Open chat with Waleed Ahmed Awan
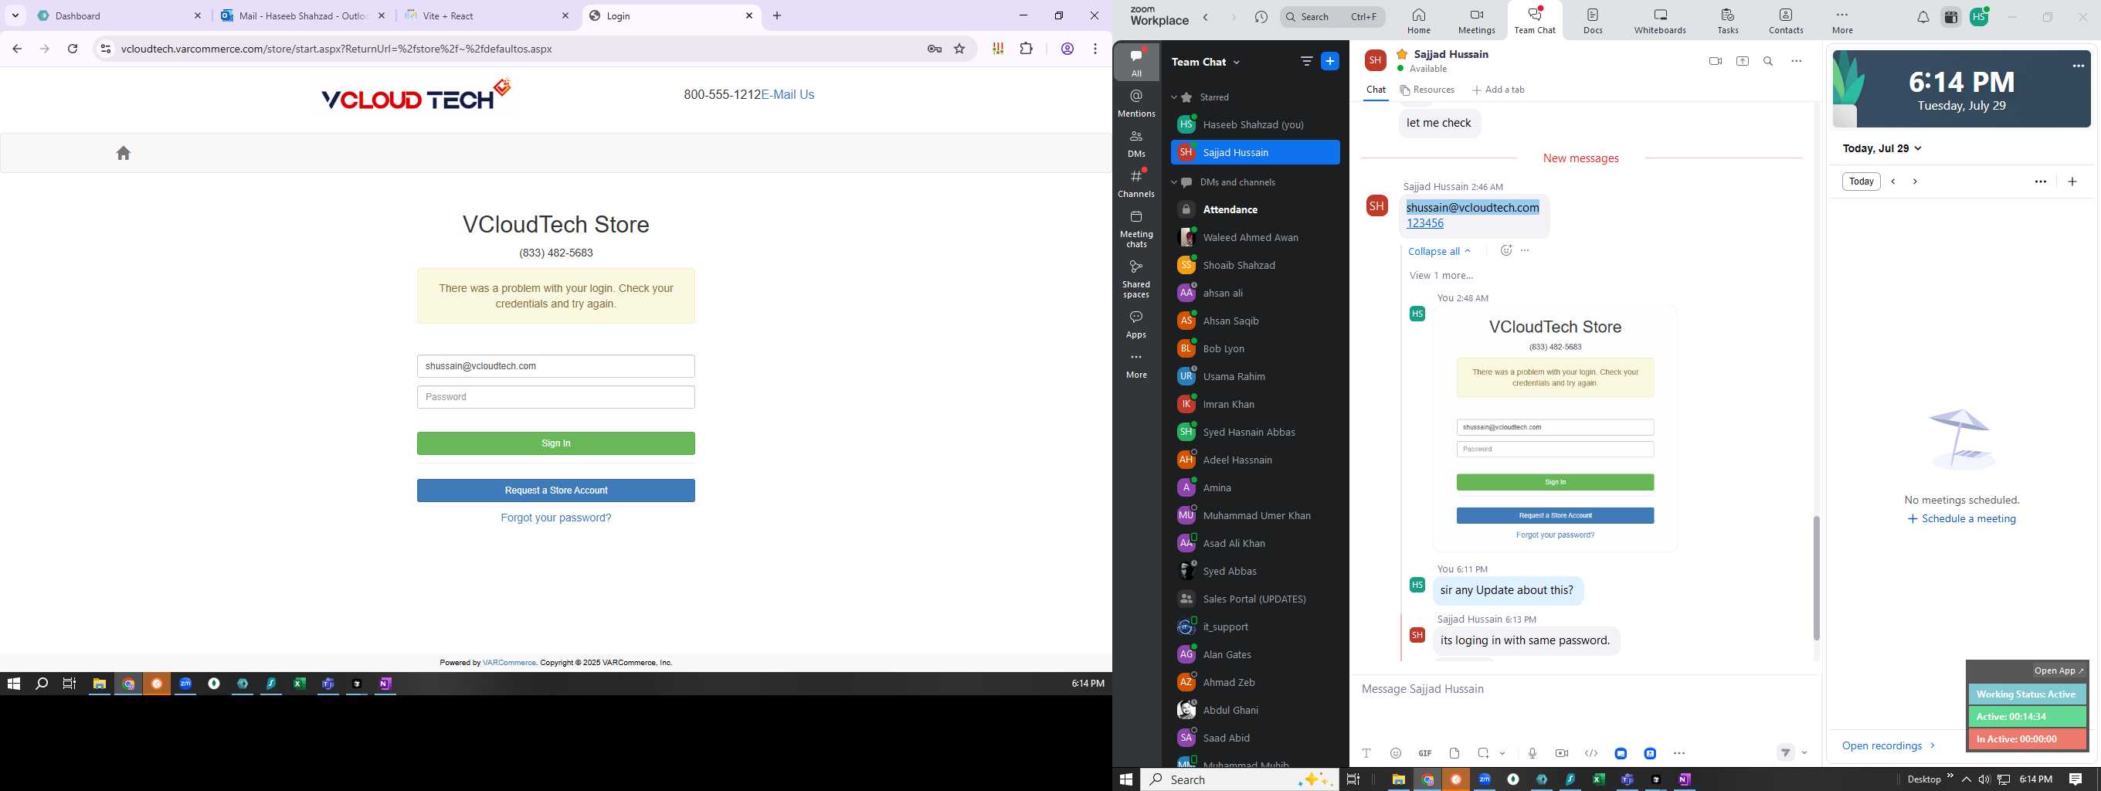Viewport: 2101px width, 791px height. (x=1255, y=237)
